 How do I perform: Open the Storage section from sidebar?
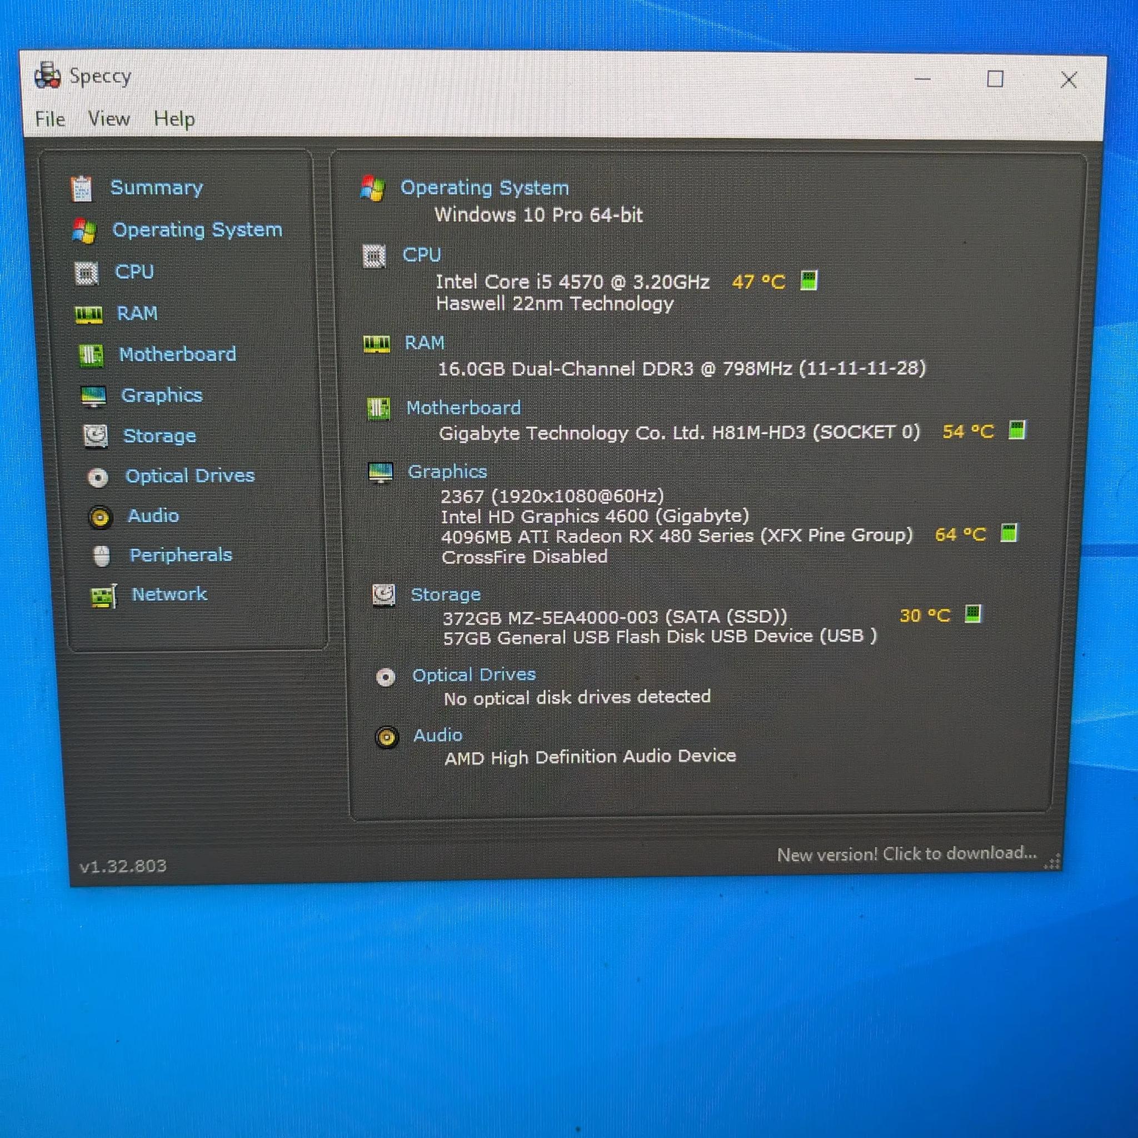point(159,436)
